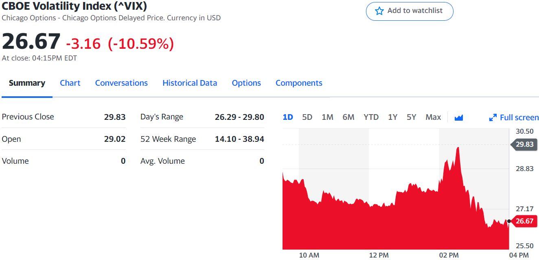This screenshot has width=539, height=260.
Task: Click the 29.83 previous close chart label
Action: tap(524, 144)
